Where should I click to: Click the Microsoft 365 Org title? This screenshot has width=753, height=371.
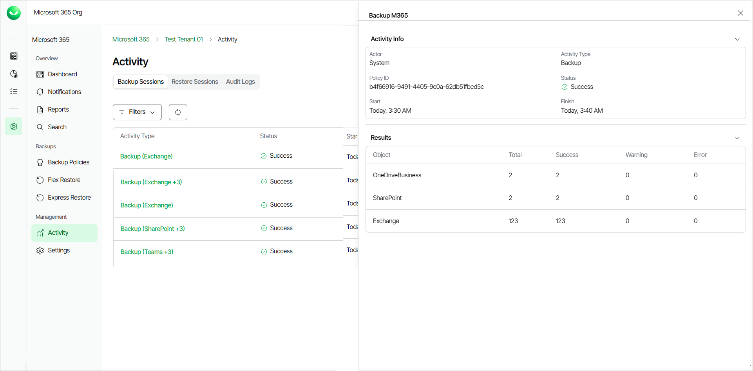click(x=58, y=12)
